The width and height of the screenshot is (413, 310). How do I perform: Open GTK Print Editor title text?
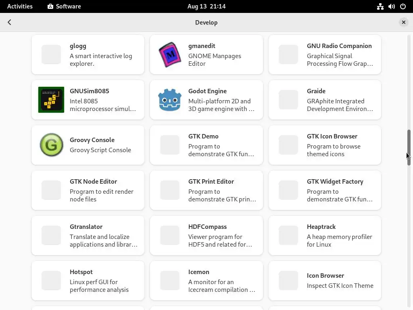pos(211,181)
